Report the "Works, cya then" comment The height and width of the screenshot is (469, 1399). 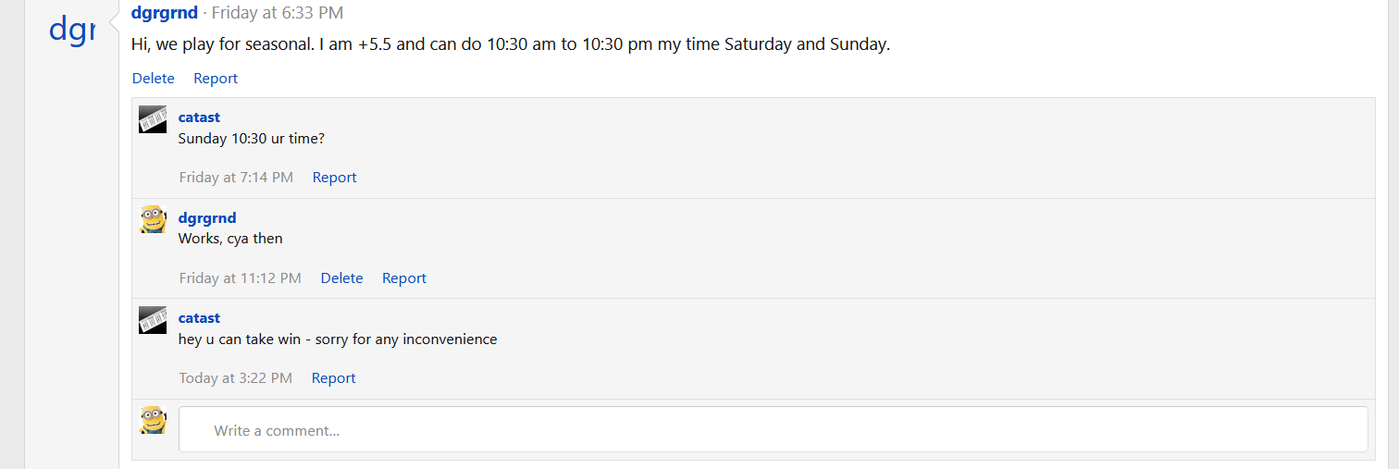(x=404, y=278)
